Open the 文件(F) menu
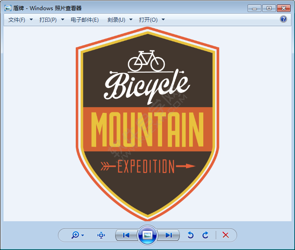Image resolution: width=295 pixels, height=250 pixels. [x=17, y=20]
